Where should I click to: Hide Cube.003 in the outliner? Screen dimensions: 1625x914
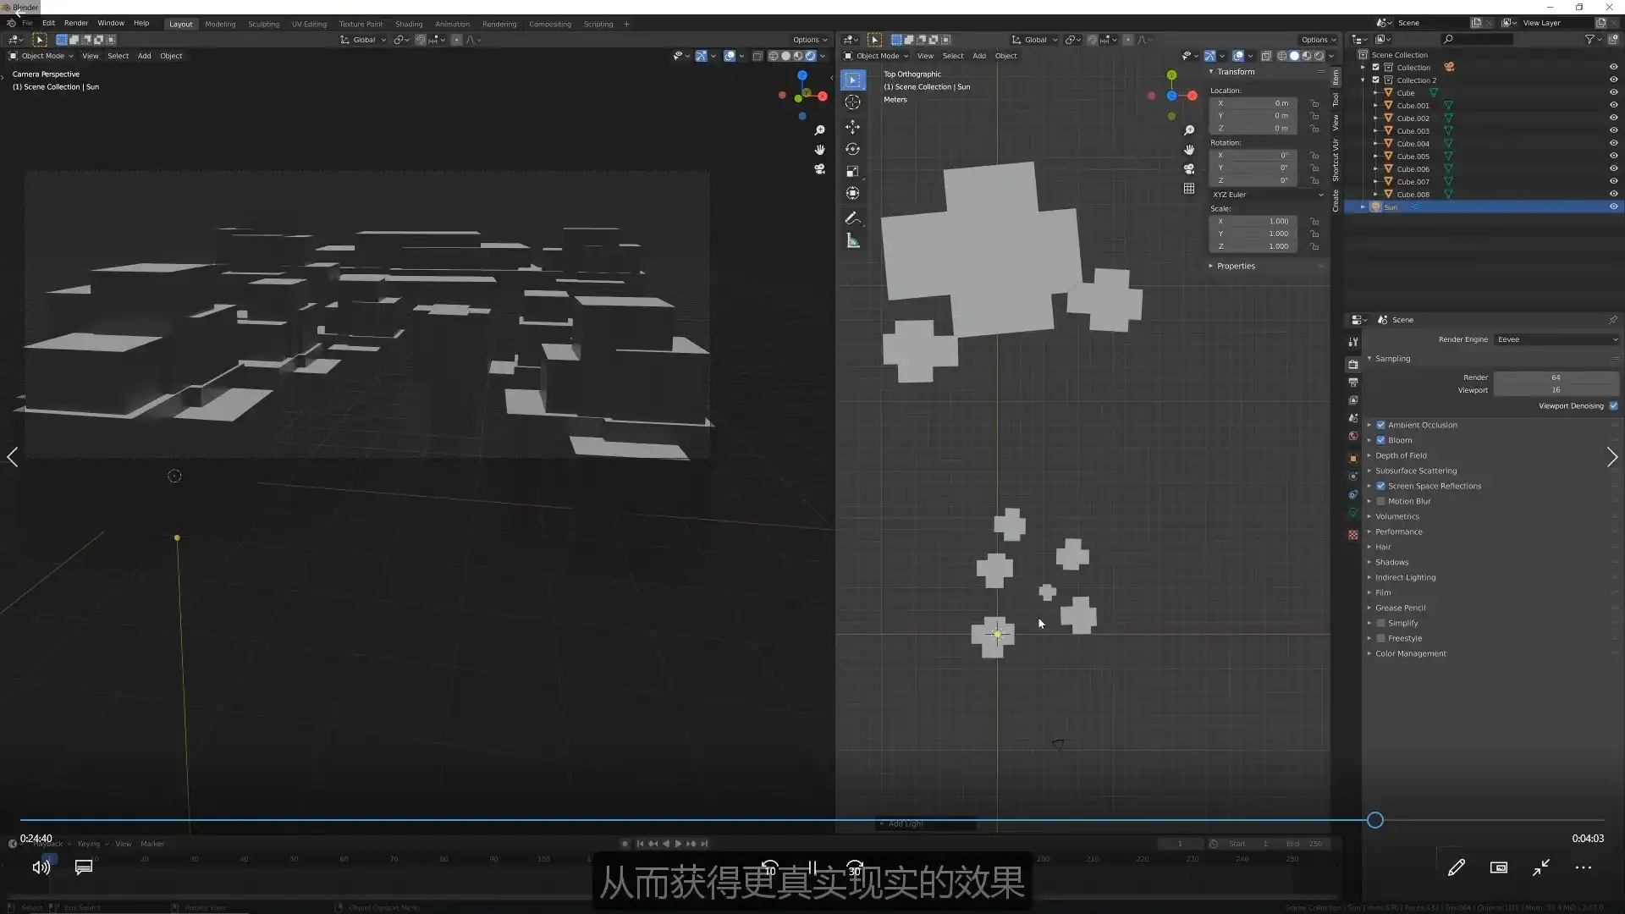coord(1613,130)
